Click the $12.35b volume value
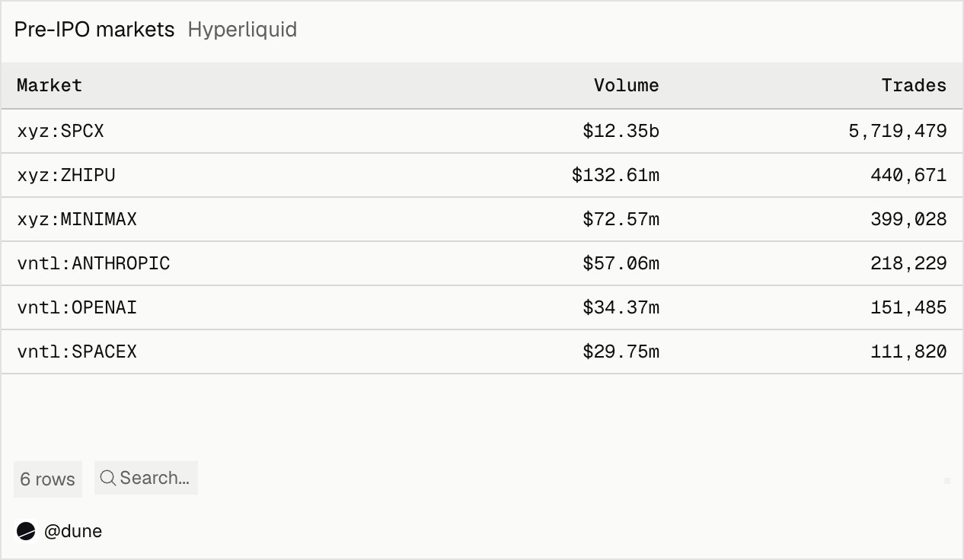Viewport: 964px width, 560px height. 621,131
